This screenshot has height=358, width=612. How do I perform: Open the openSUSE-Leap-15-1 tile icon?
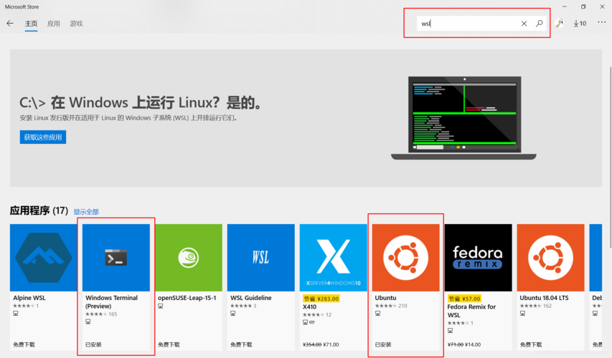click(x=189, y=258)
